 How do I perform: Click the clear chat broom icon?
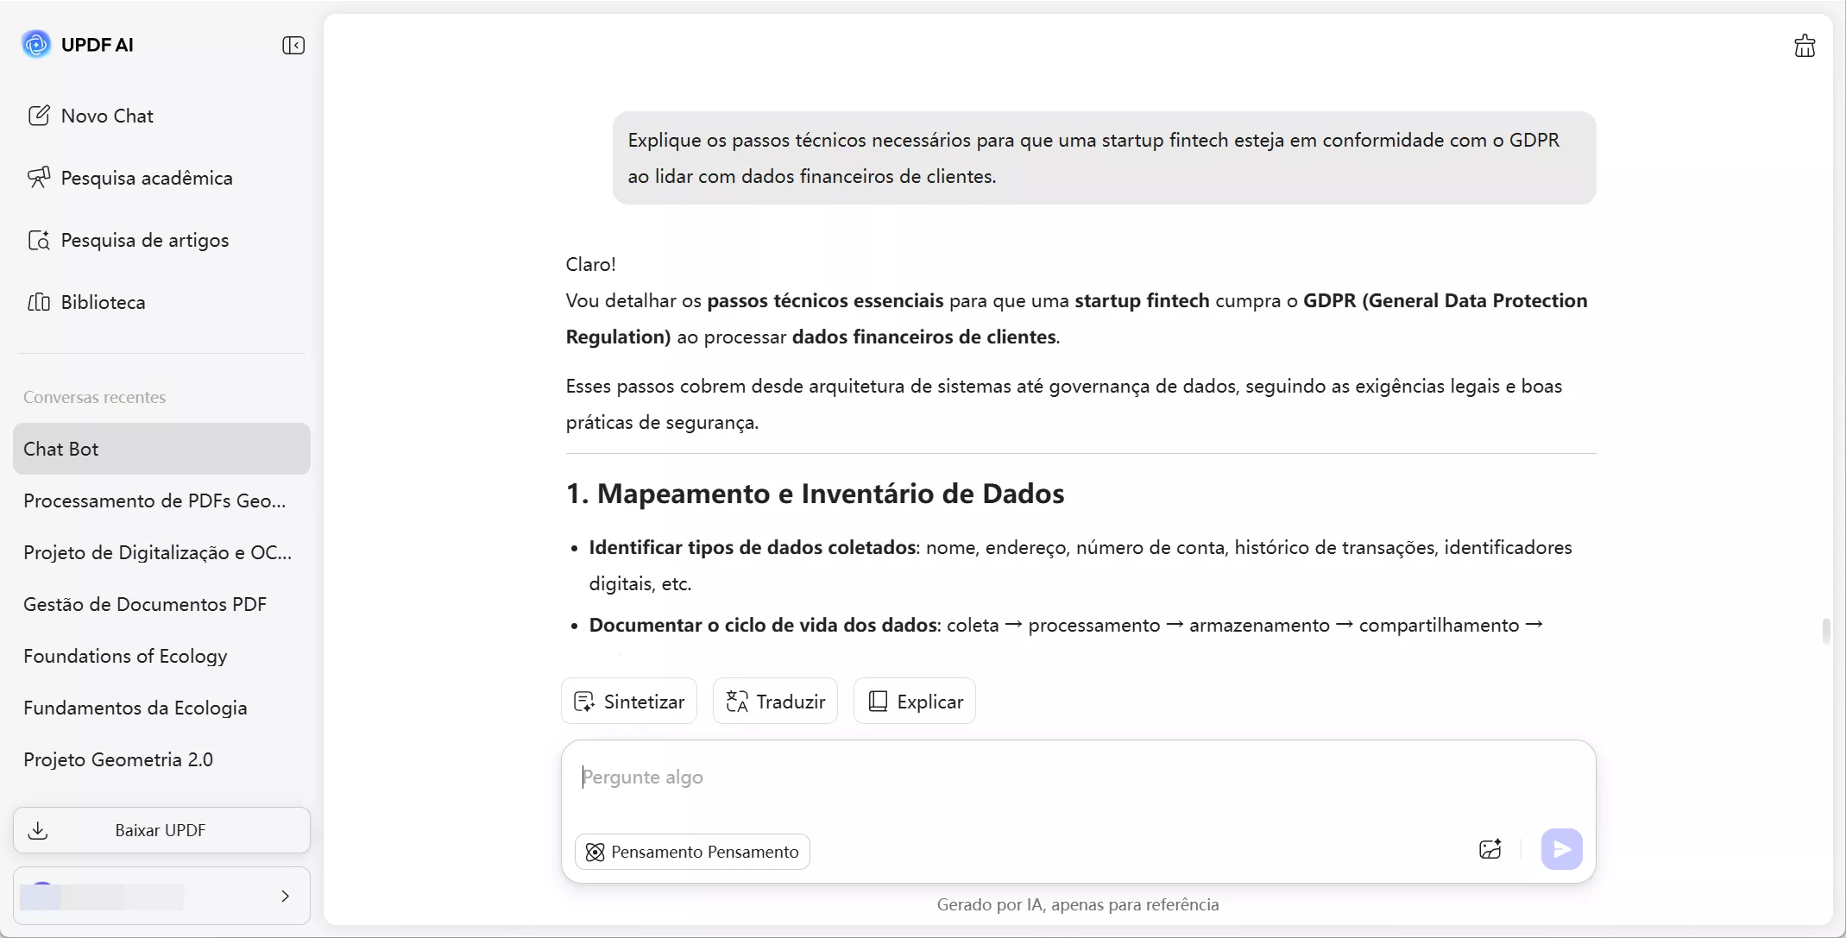[1804, 46]
